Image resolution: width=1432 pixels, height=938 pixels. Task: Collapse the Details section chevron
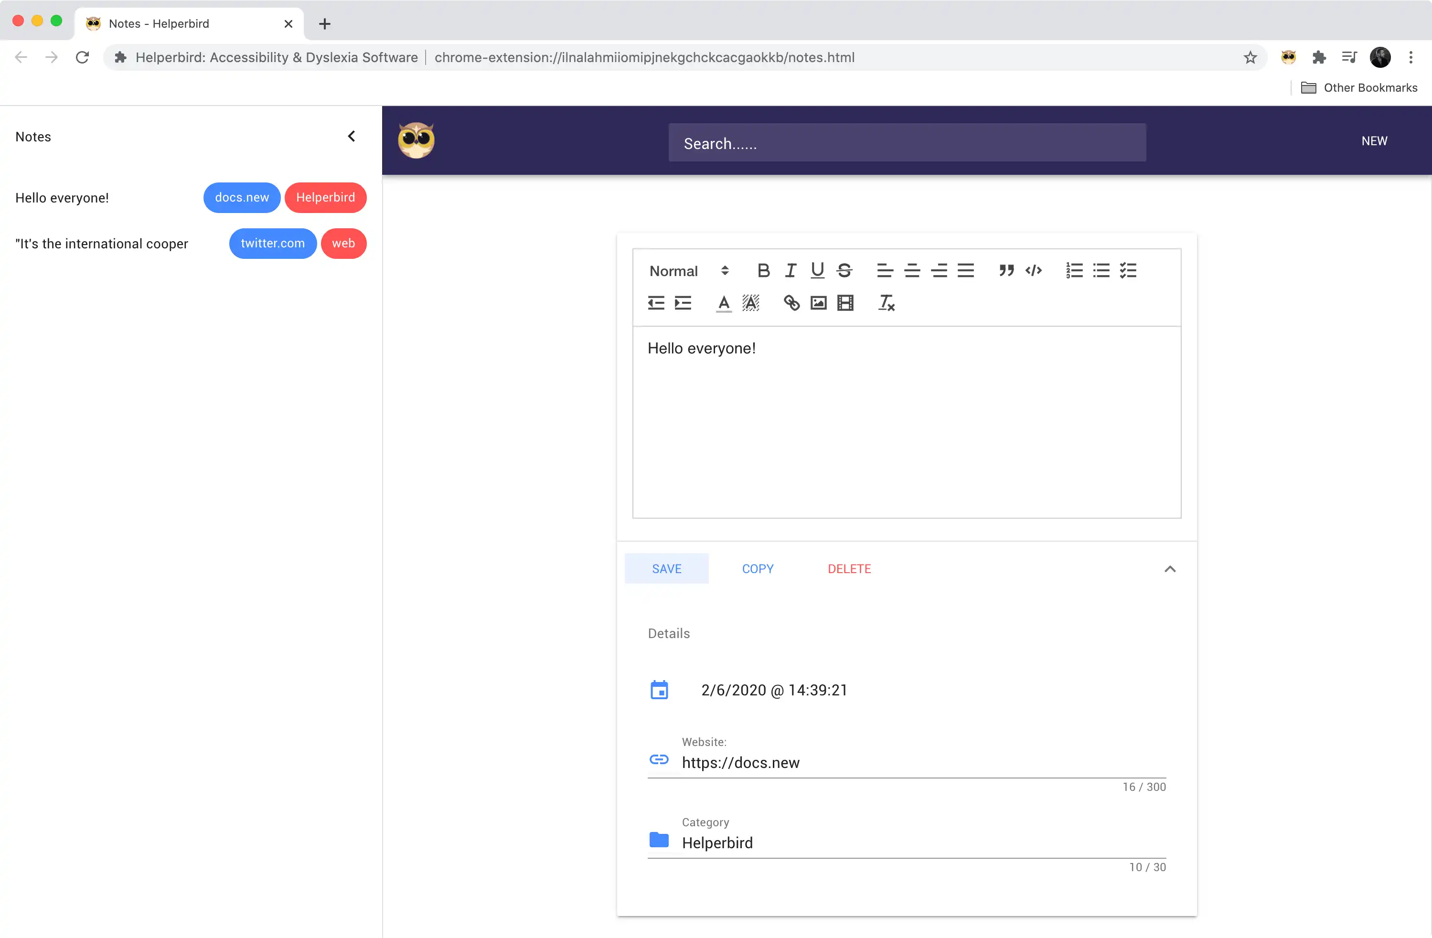(x=1170, y=569)
